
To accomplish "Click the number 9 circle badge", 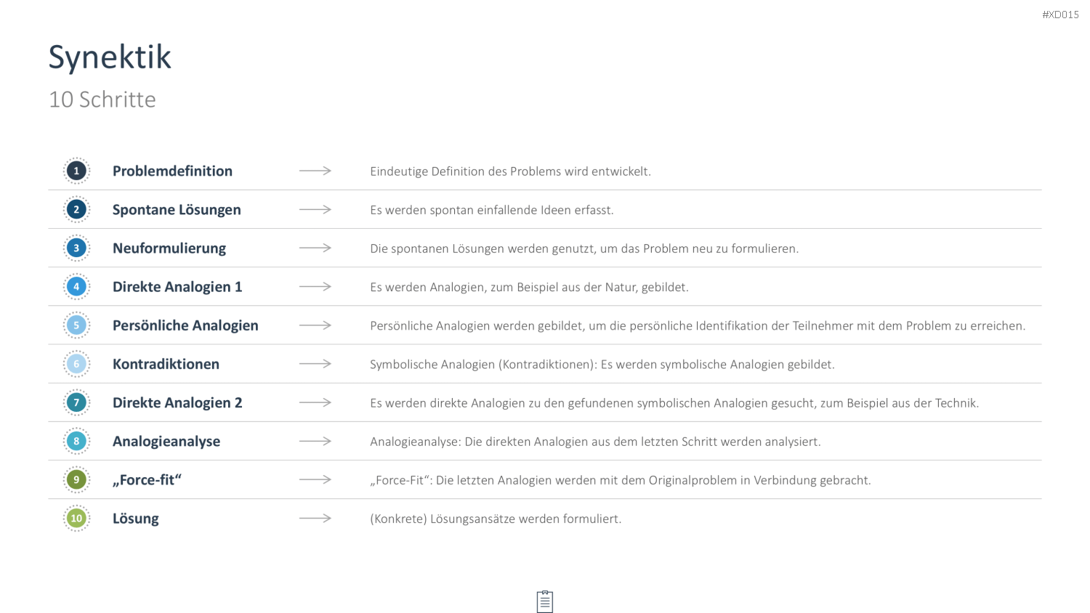I will point(76,479).
